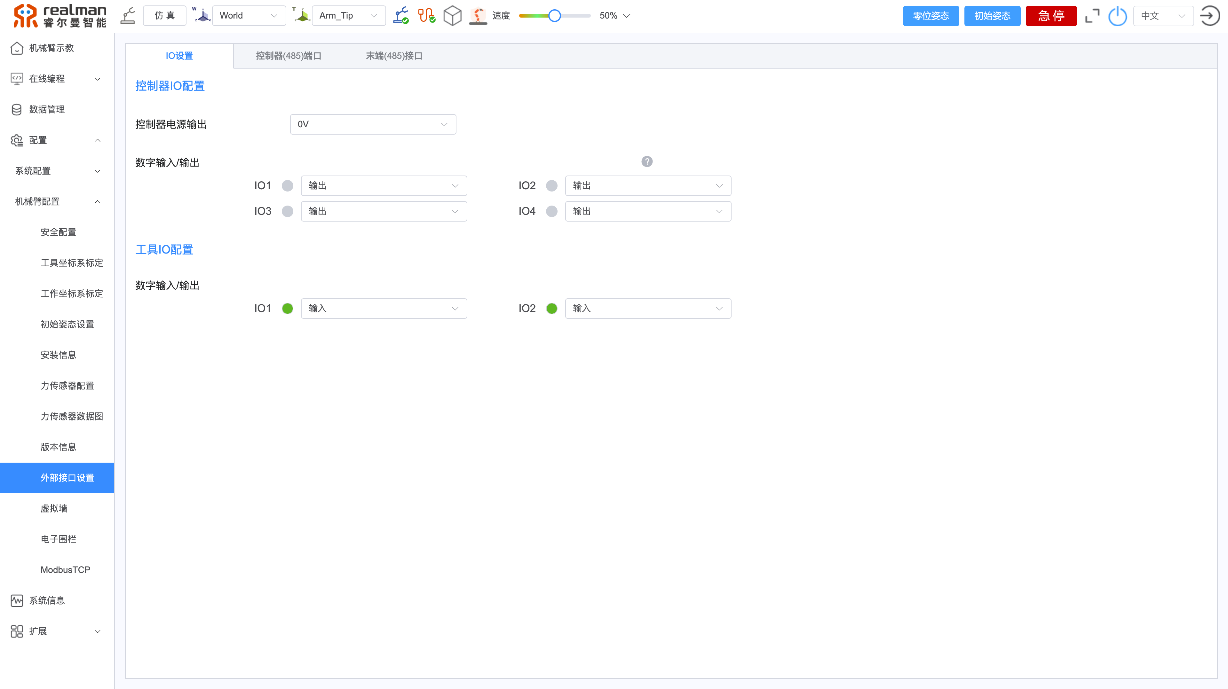1228x689 pixels.
Task: Click the 速度 speed slider handle
Action: click(x=554, y=16)
